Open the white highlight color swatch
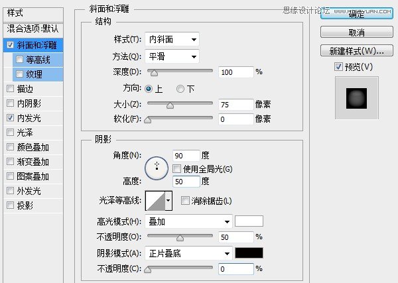 pyautogui.click(x=249, y=221)
